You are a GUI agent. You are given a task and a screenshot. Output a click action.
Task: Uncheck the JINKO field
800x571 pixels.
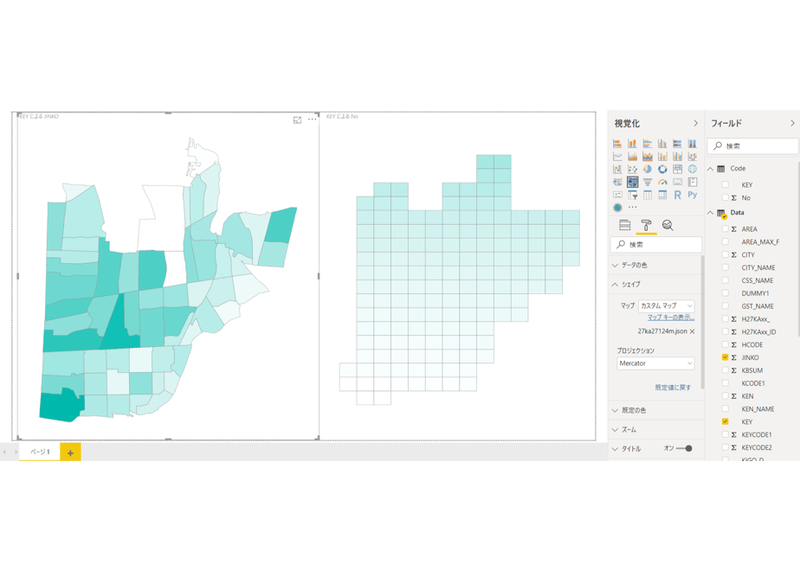725,357
